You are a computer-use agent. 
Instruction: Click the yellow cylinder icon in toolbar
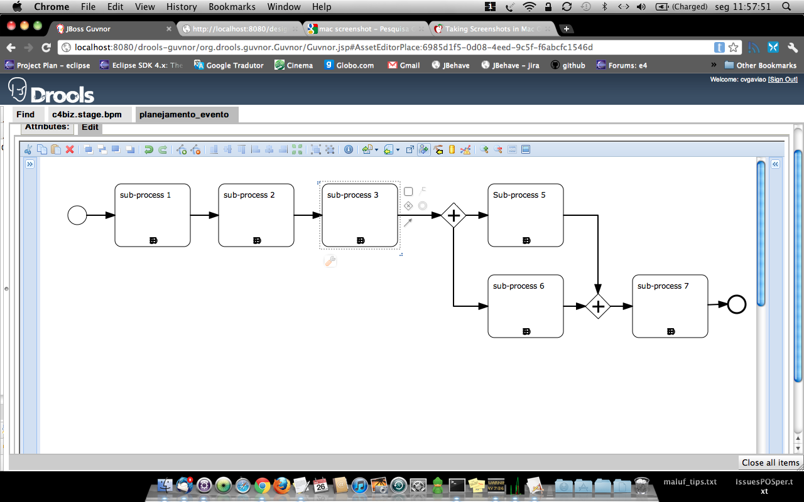452,149
